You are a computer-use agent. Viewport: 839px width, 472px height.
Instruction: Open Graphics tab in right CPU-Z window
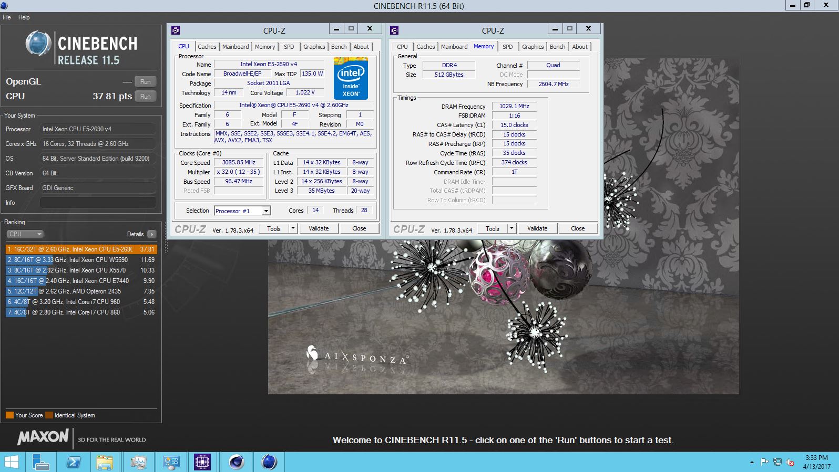[x=533, y=47]
